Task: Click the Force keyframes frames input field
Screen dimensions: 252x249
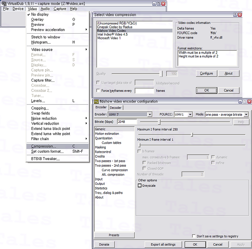Action: (144, 91)
